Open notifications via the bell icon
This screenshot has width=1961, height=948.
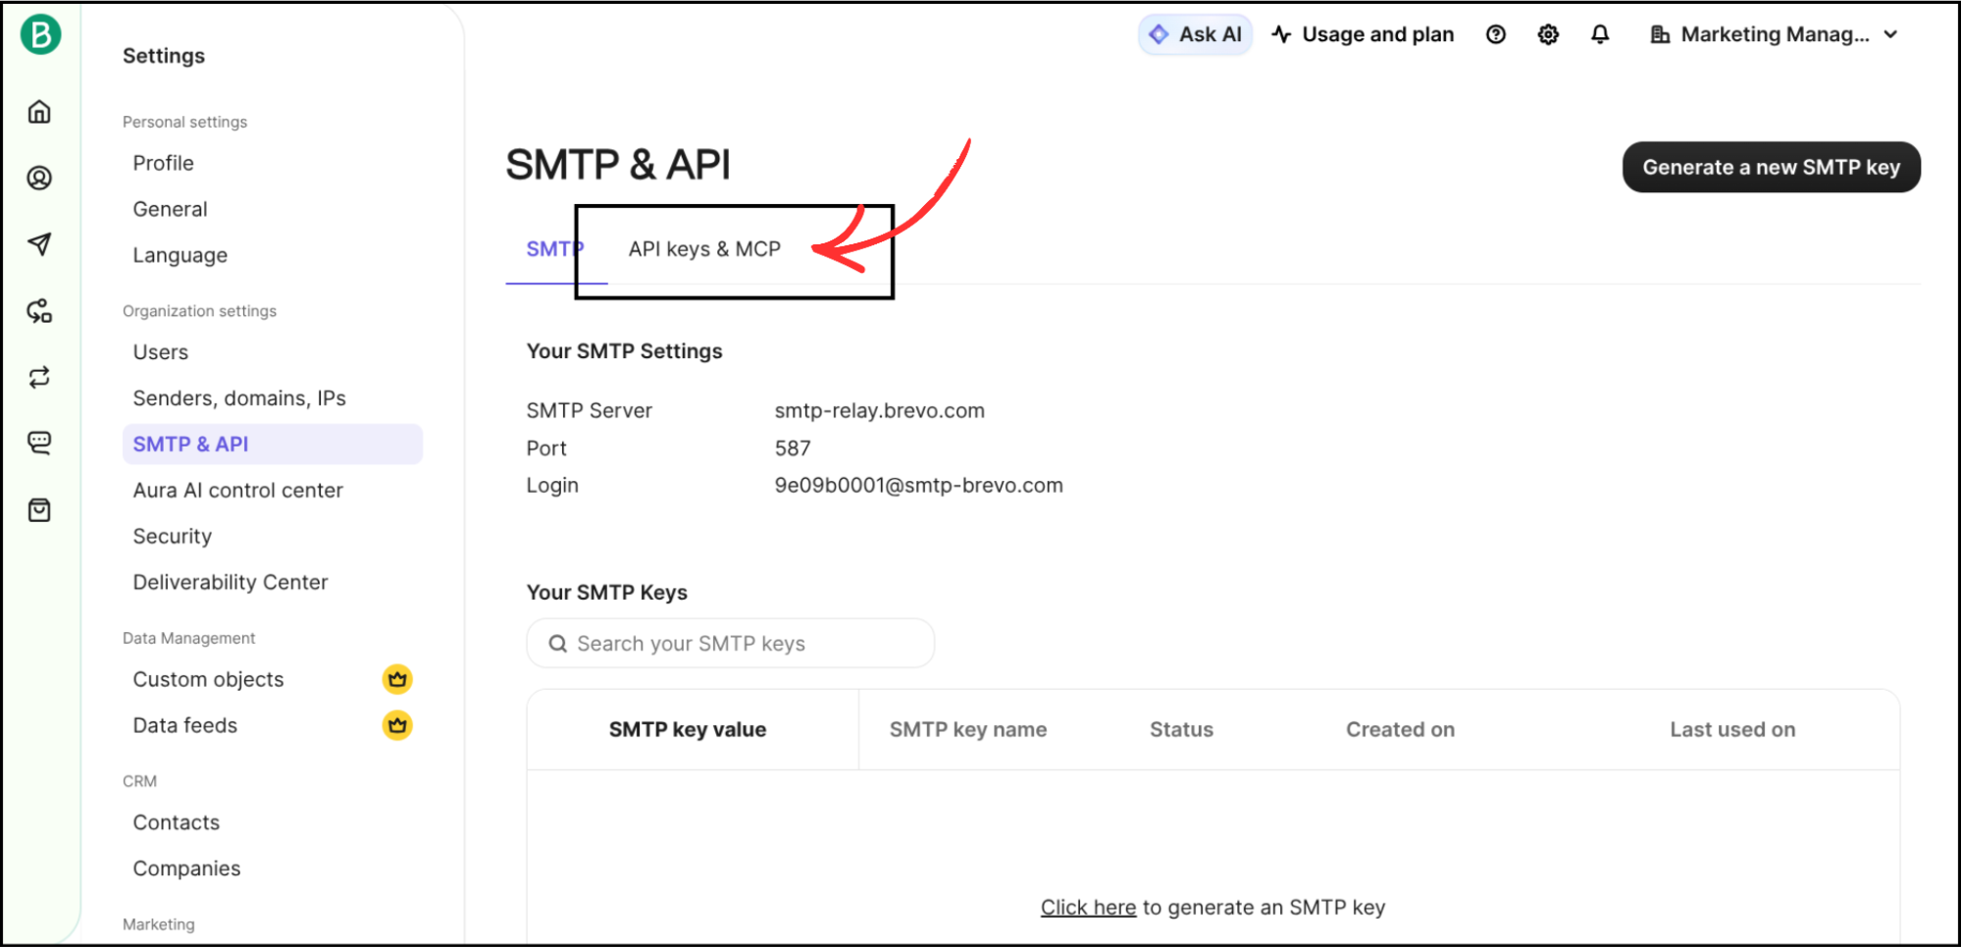(x=1599, y=33)
